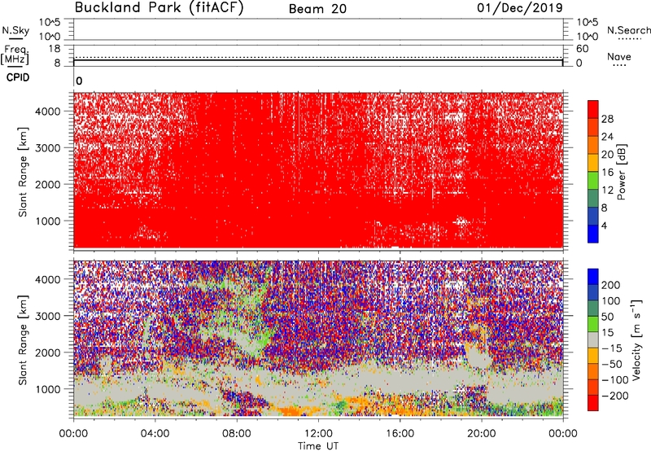Viewport: 651px width, 451px height.
Task: Click '2000' on the velocity panel range axis
Action: (x=48, y=352)
